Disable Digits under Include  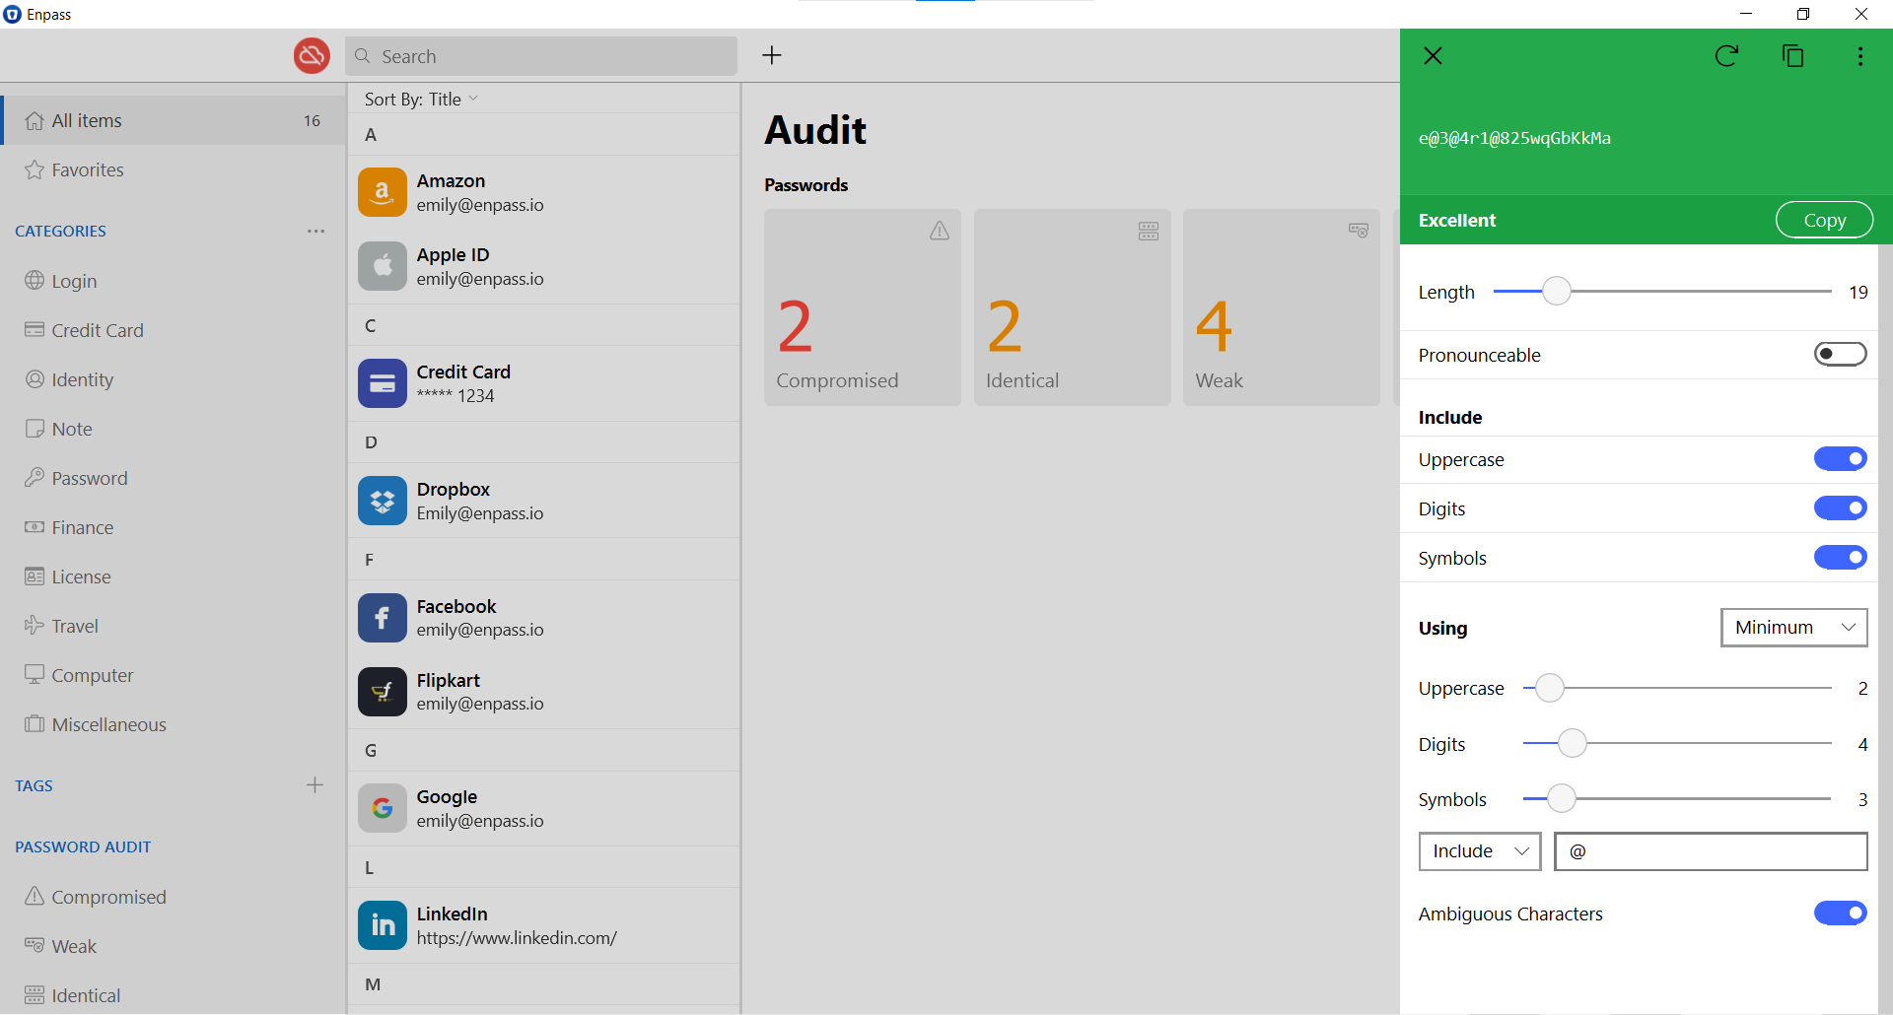click(1841, 508)
